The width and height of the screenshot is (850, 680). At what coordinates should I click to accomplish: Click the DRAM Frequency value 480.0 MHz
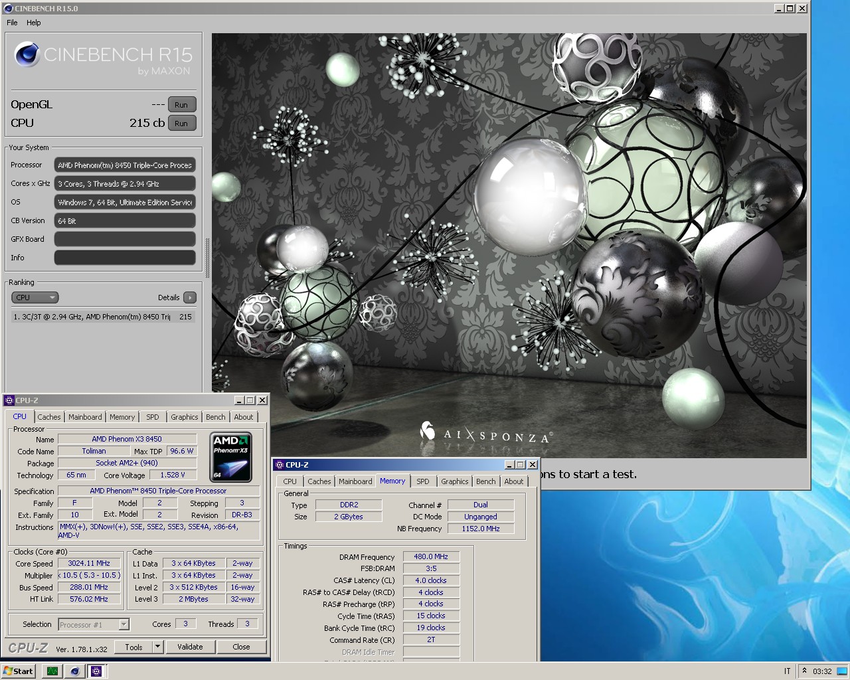431,556
